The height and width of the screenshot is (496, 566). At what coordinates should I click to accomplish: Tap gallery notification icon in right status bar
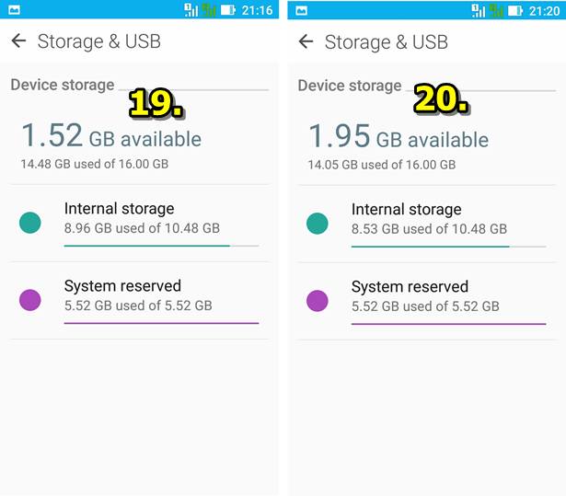(302, 10)
